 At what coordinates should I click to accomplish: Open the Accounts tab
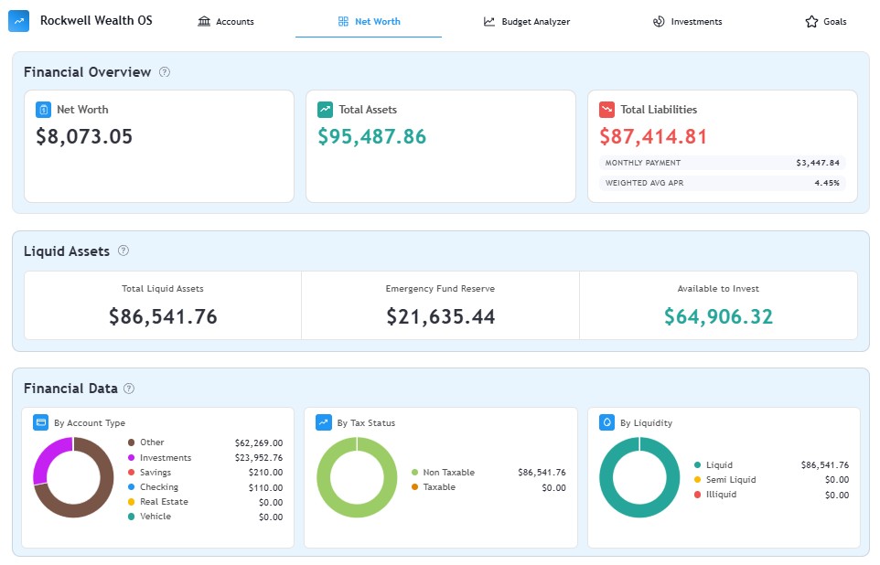click(x=226, y=22)
